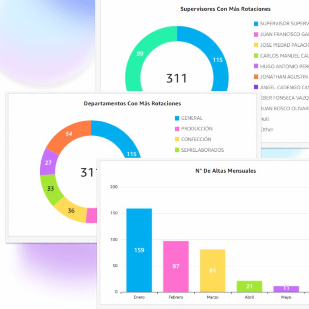The image size is (309, 309).
Task: Click the N° De Altas Mensuales title
Action: [226, 171]
